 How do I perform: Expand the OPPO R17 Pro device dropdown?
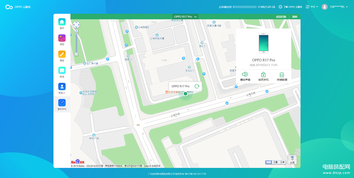(x=185, y=16)
